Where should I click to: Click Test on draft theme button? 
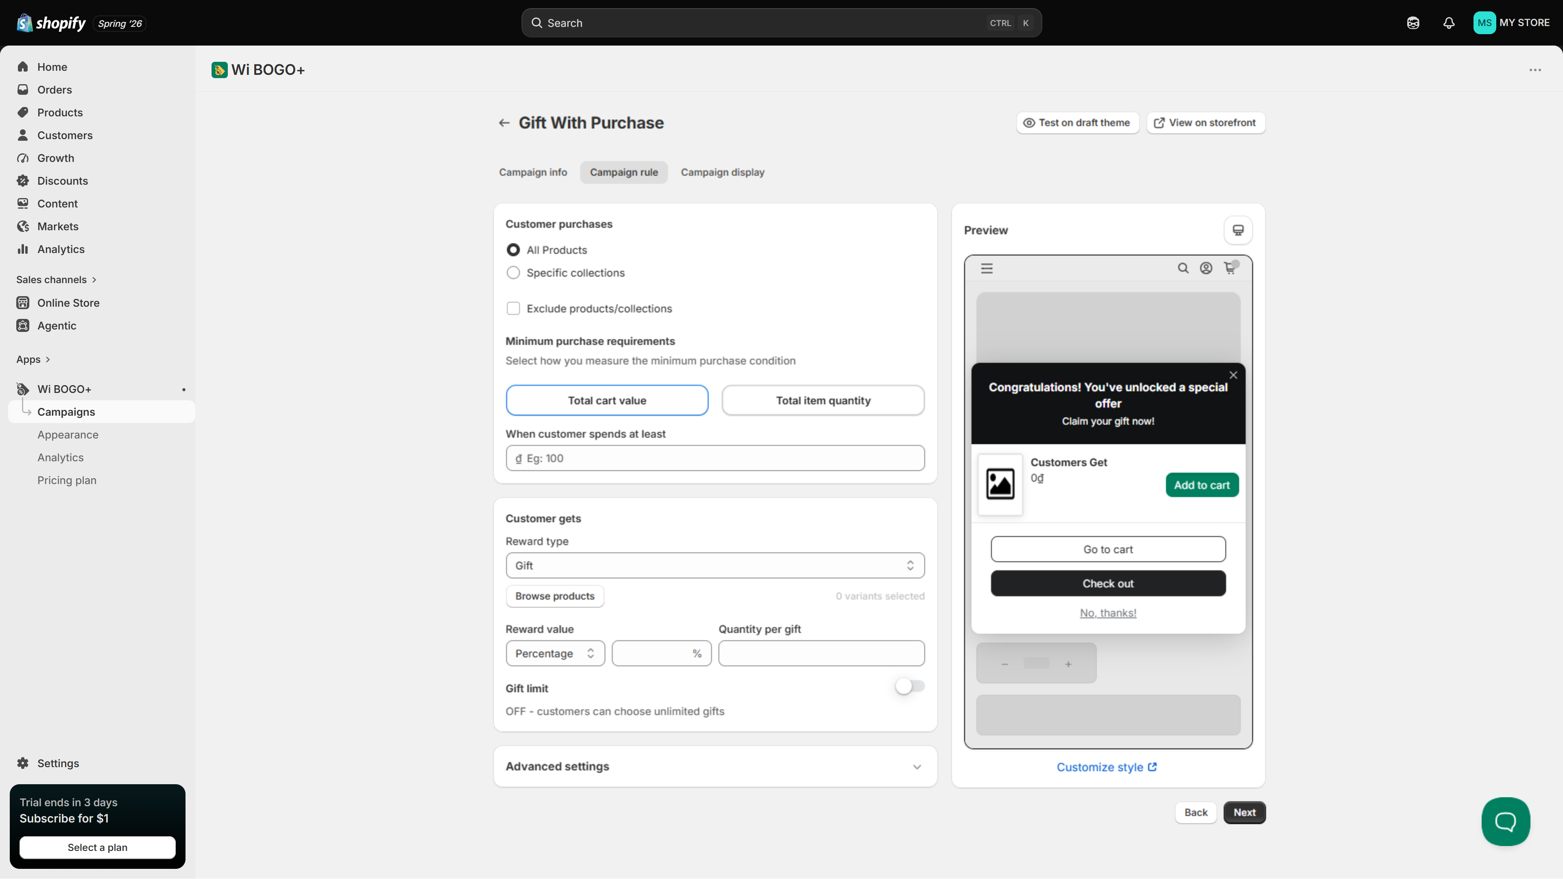(1078, 123)
